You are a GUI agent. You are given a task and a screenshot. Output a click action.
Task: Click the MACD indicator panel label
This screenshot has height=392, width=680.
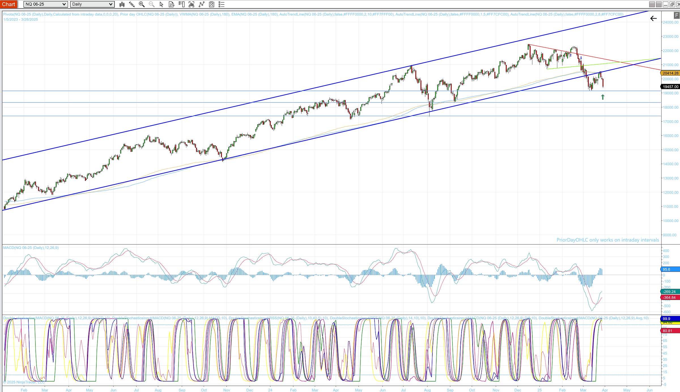click(31, 248)
